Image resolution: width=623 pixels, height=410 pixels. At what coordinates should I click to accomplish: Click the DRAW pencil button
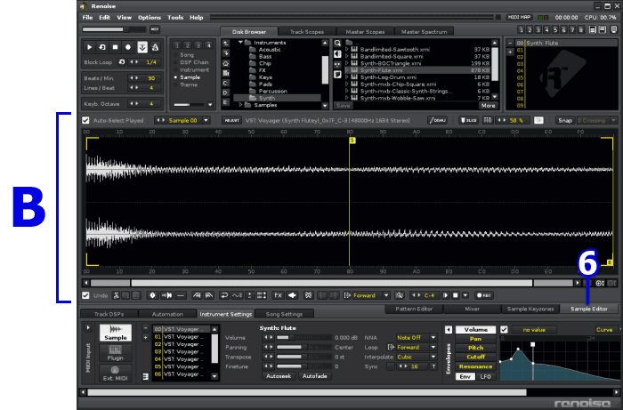click(438, 120)
